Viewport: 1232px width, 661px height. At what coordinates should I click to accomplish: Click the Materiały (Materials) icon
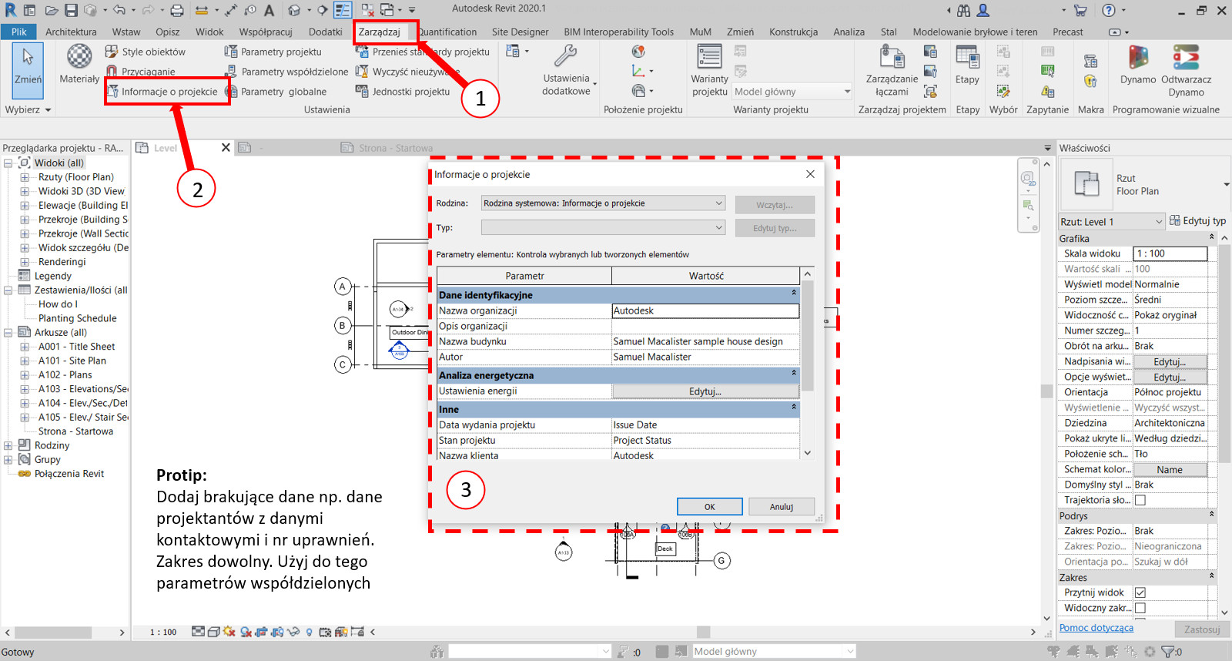[x=79, y=58]
